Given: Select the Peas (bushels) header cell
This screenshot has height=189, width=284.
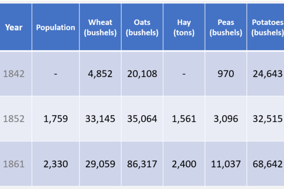Looking at the screenshot, I should tap(226, 27).
